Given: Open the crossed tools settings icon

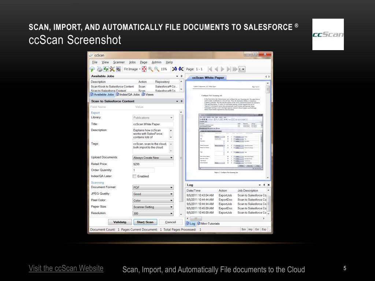Looking at the screenshot, I should coord(112,69).
